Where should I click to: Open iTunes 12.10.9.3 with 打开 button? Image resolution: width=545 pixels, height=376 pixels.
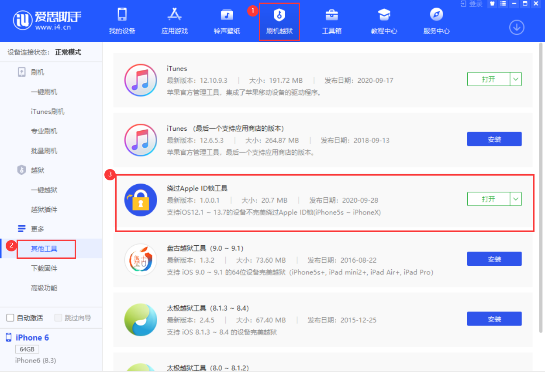pyautogui.click(x=488, y=79)
